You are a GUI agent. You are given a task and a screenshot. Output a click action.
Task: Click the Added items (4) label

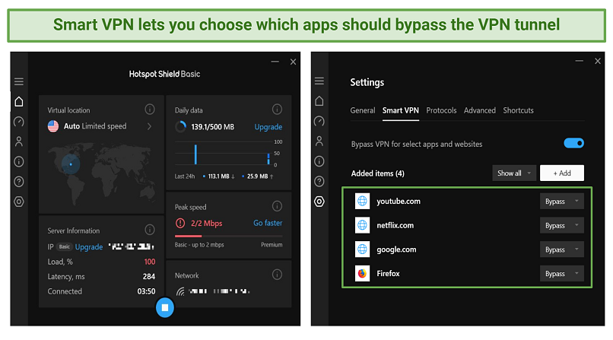click(378, 173)
